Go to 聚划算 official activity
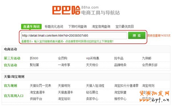This screenshot has width=172, height=106. tap(34, 65)
